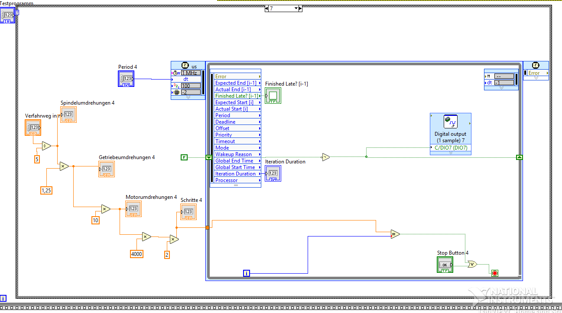This screenshot has height=313, width=562.
Task: Click multiply node wired to constant 4000
Action: [x=146, y=236]
